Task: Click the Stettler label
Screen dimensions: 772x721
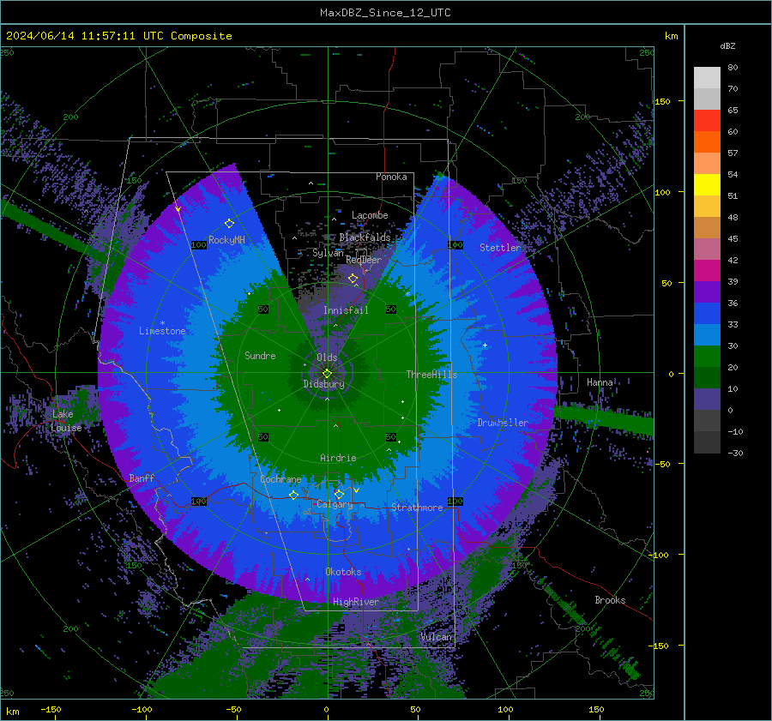Action: 500,248
